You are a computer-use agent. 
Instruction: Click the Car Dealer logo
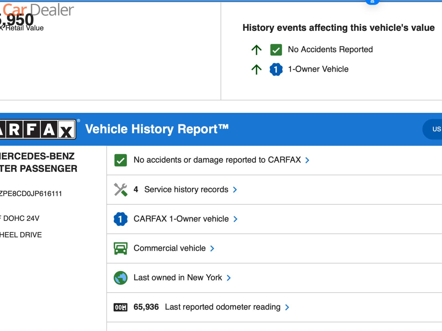[x=38, y=10]
